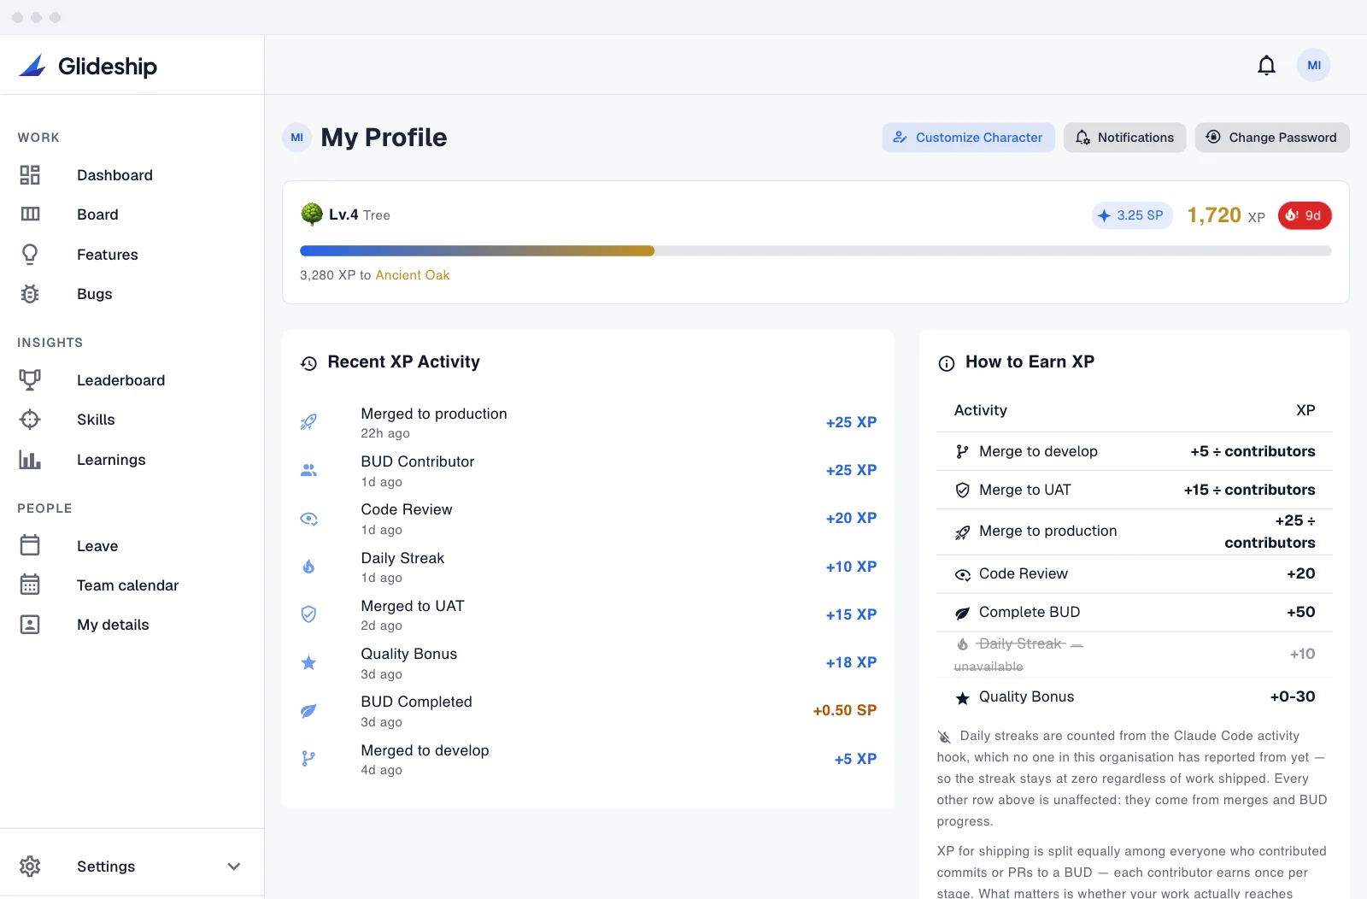Viewport: 1367px width, 899px height.
Task: Click the Skills crosshair icon
Action: pos(30,420)
